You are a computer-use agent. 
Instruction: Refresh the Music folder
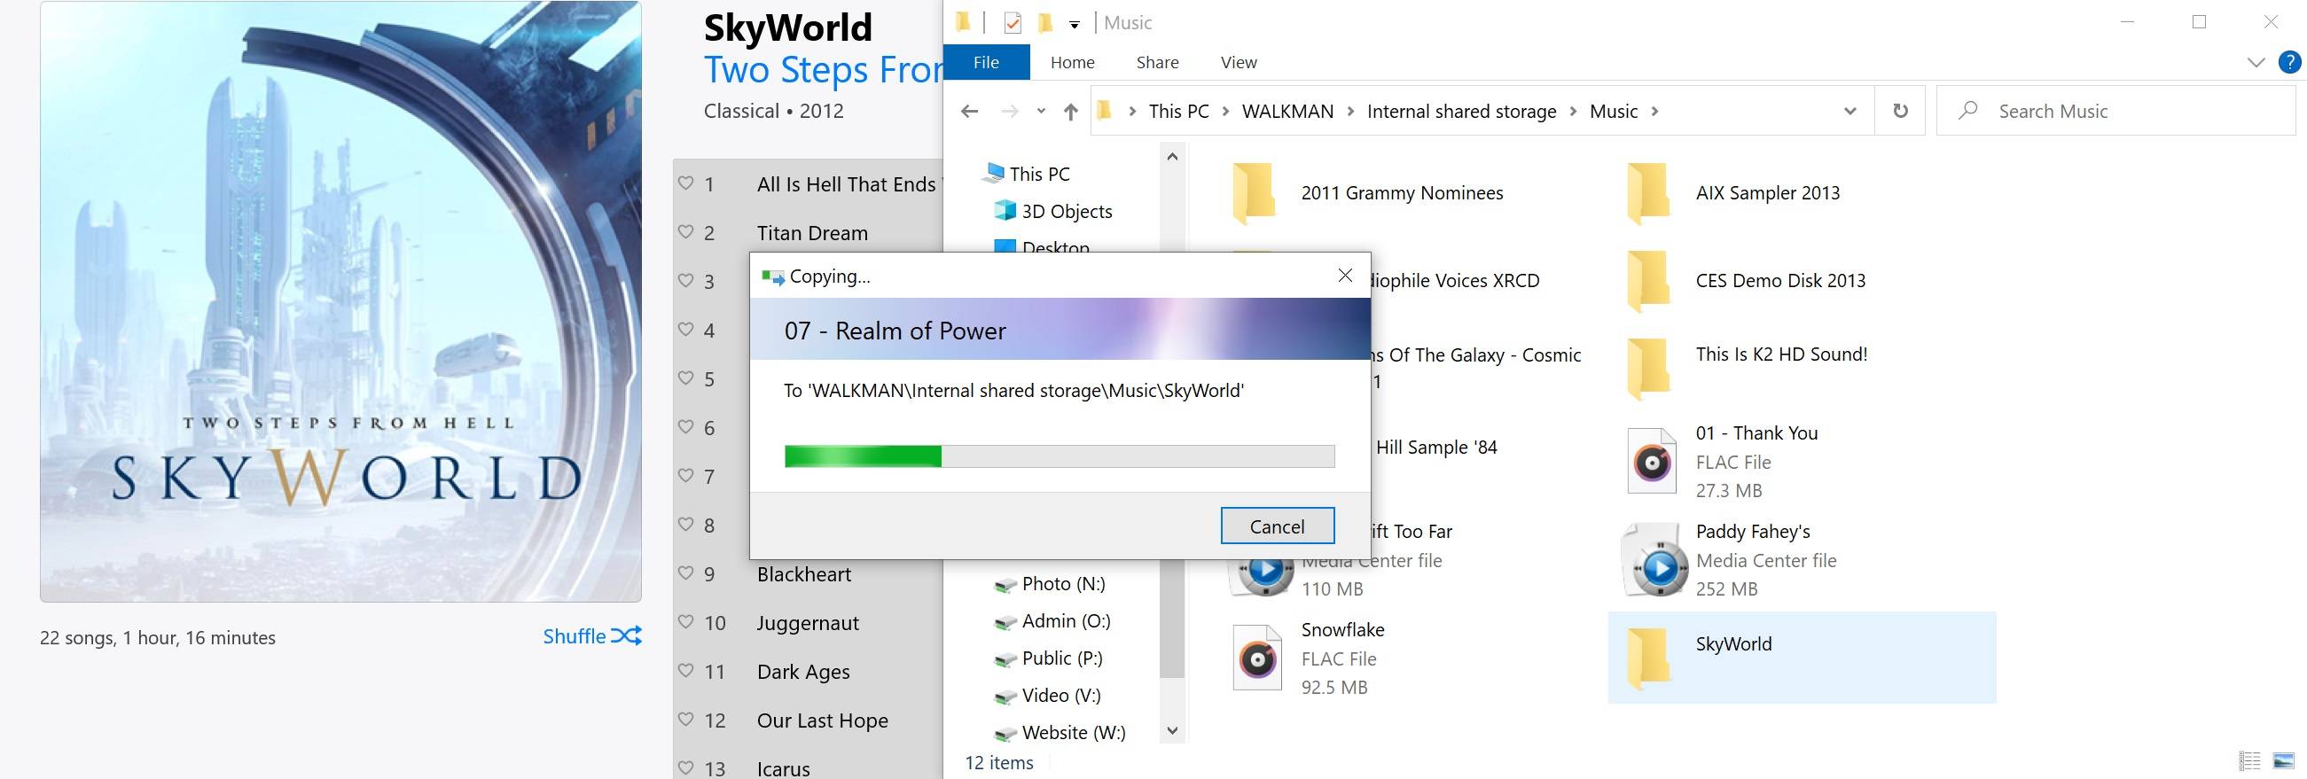click(1899, 111)
